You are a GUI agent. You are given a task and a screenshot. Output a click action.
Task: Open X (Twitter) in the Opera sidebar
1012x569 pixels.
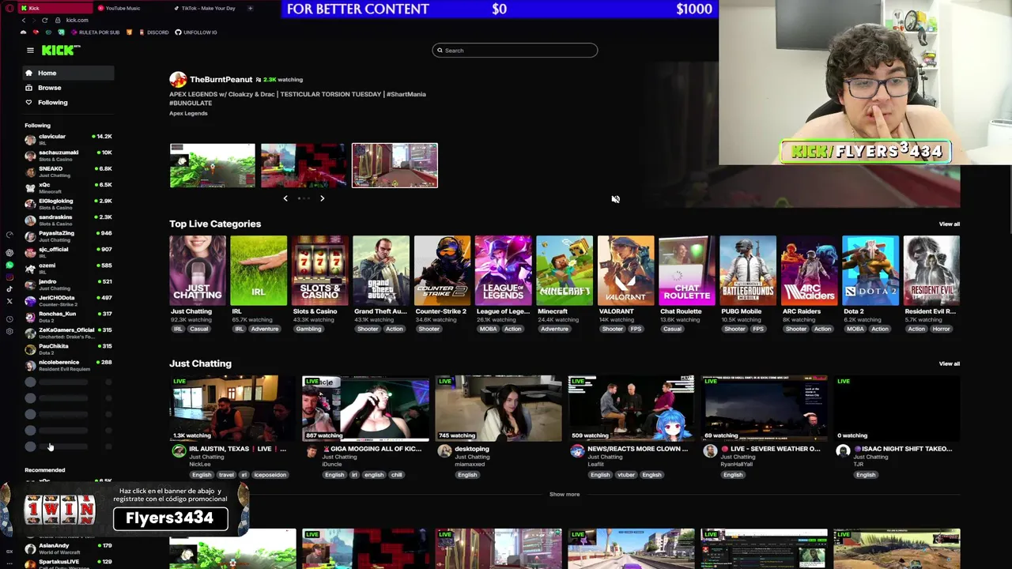9,300
